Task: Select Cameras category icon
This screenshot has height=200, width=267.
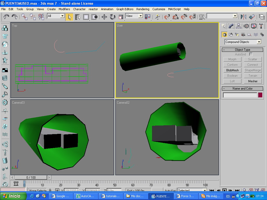Action: pyautogui.click(x=243, y=35)
